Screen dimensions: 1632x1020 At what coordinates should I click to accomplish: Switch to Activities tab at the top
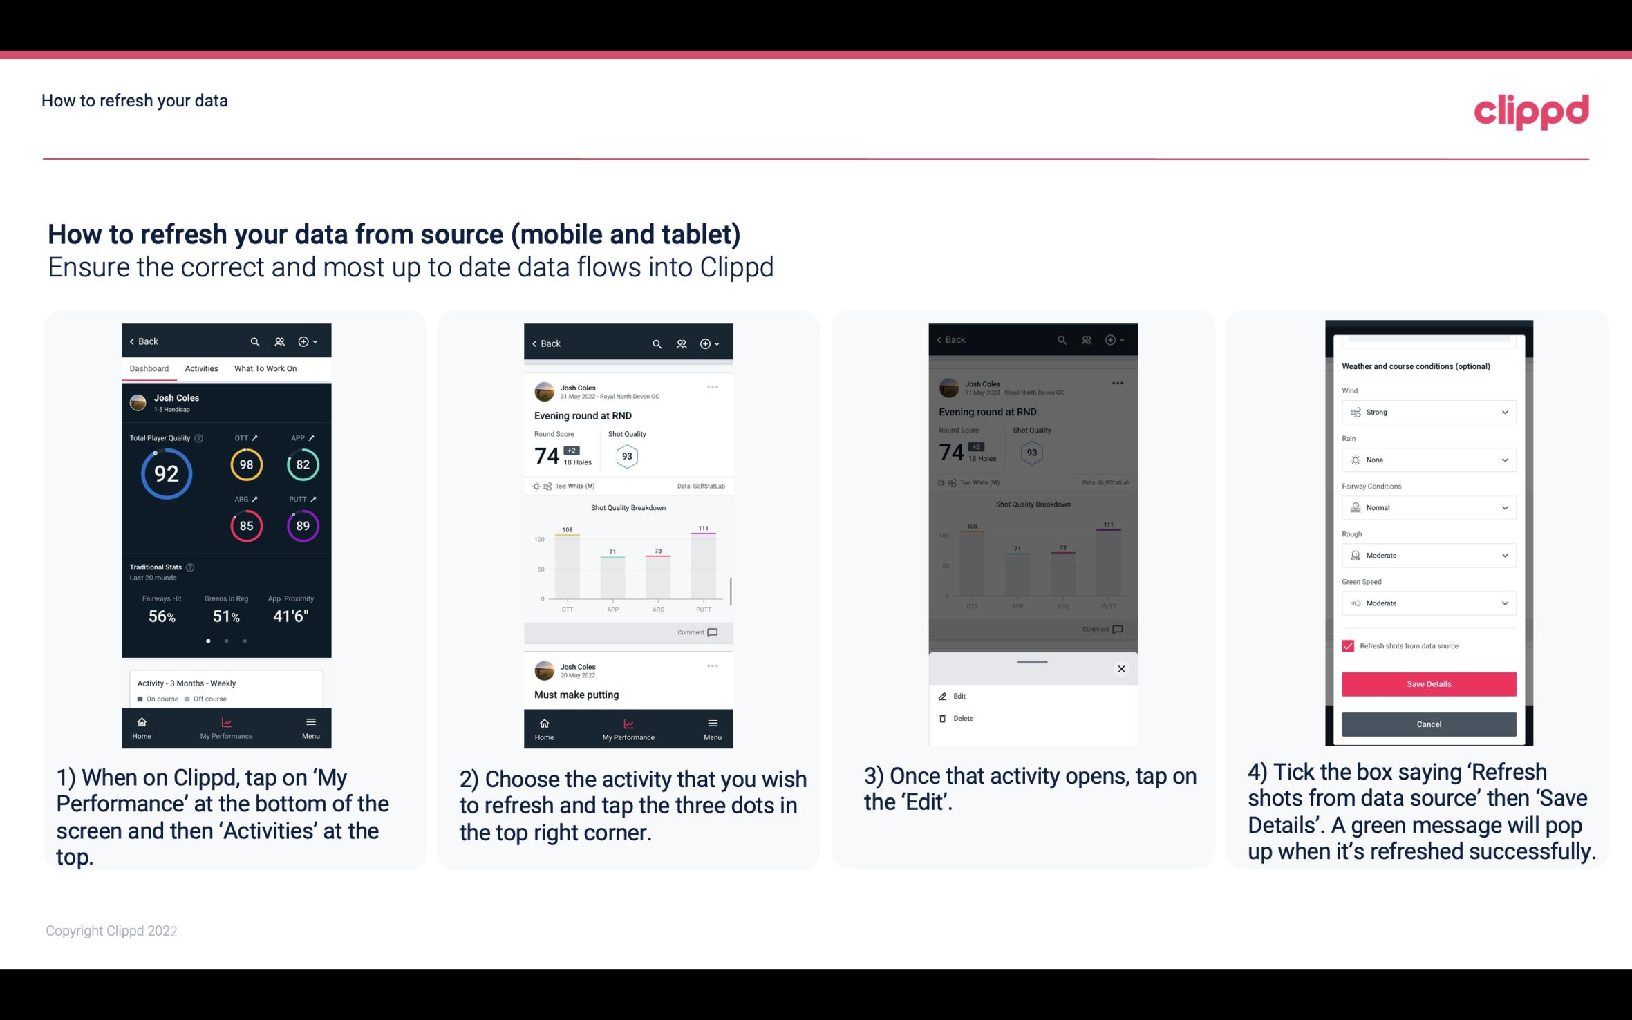click(201, 368)
